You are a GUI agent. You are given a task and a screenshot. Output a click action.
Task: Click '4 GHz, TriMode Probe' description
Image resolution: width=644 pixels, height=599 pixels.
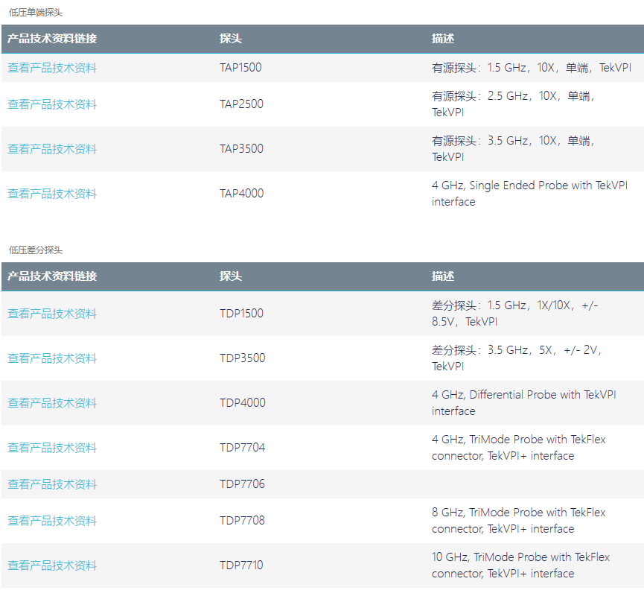(519, 448)
